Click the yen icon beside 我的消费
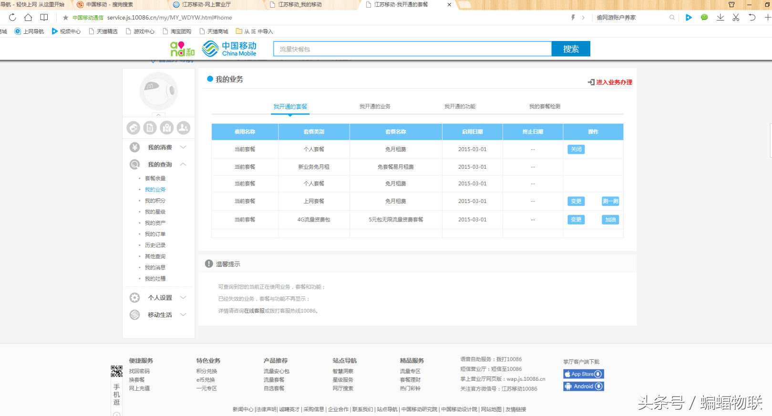This screenshot has width=772, height=416. click(x=135, y=147)
